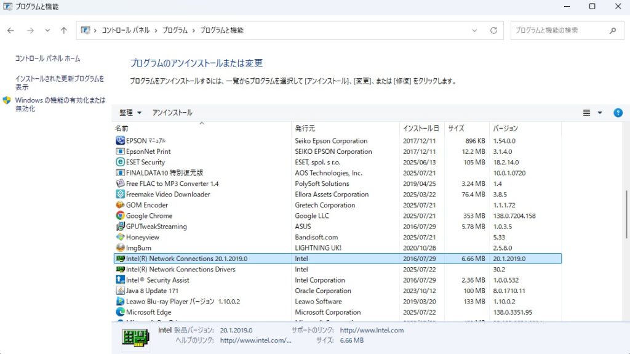This screenshot has width=630, height=354.
Task: Go up one level with up arrow
Action: 64,30
